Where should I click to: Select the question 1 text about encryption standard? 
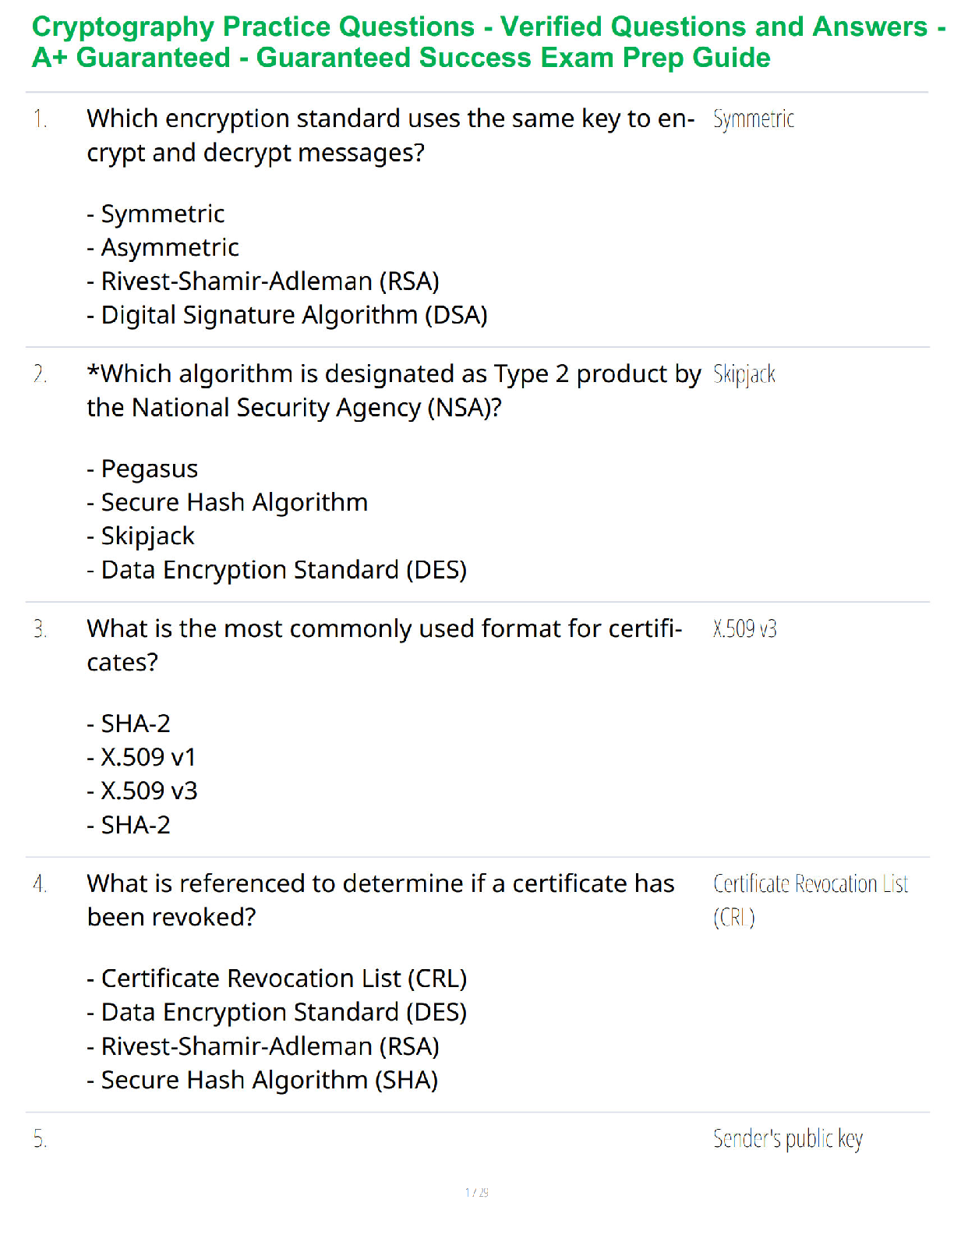[390, 136]
